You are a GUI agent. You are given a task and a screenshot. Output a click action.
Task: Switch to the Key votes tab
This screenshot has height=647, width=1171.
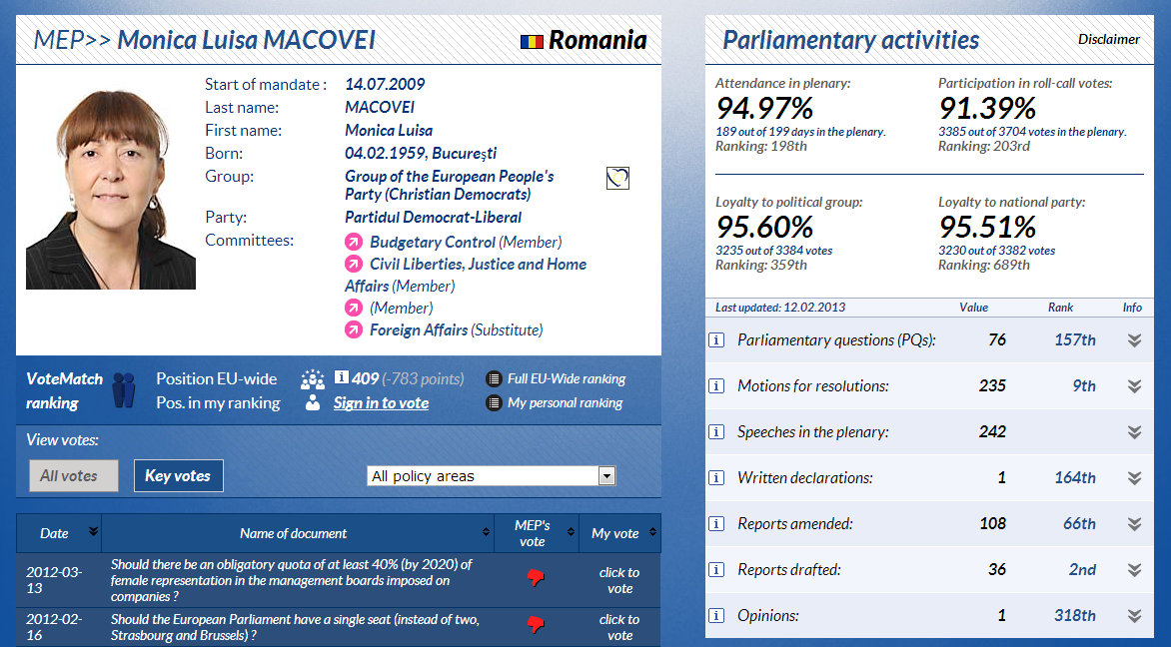(x=178, y=476)
